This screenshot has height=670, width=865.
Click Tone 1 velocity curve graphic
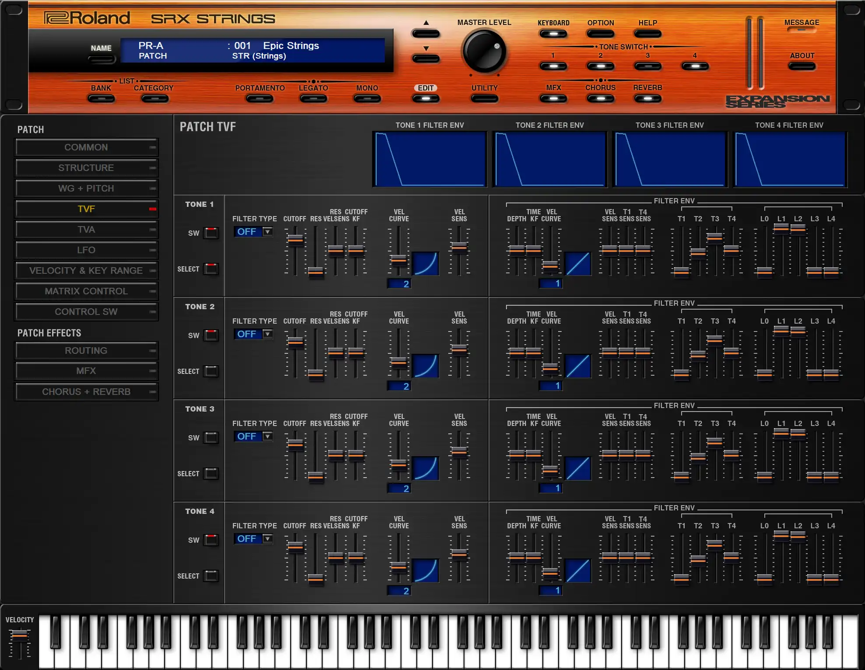425,263
